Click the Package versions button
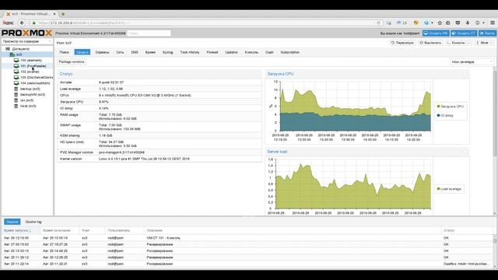The image size is (498, 280). pyautogui.click(x=72, y=62)
